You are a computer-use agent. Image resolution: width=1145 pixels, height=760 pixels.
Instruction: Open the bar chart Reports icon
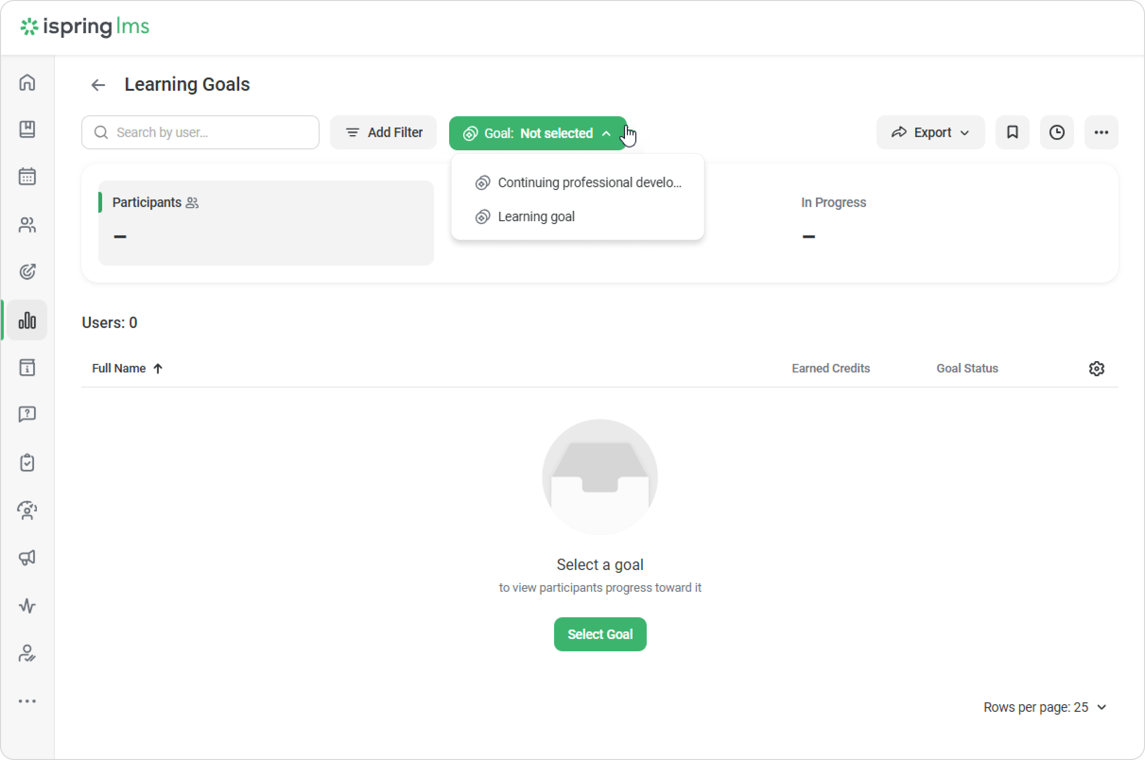[27, 320]
